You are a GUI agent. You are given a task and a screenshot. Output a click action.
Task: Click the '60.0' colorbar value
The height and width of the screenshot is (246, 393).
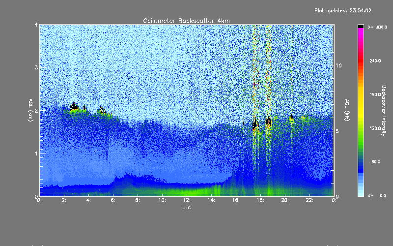pos(376,162)
